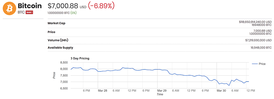This screenshot has height=99, width=274.
Task: Select the Volume (24h) row label
Action: (x=58, y=40)
